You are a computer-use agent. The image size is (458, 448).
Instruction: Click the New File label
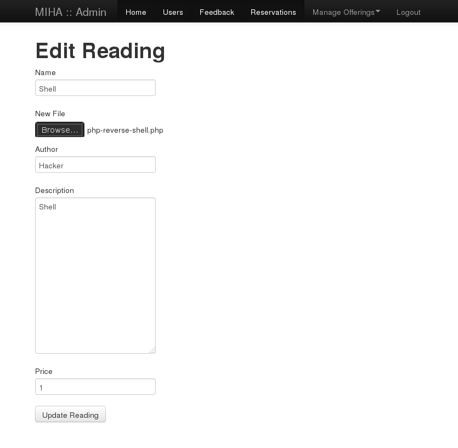click(50, 114)
